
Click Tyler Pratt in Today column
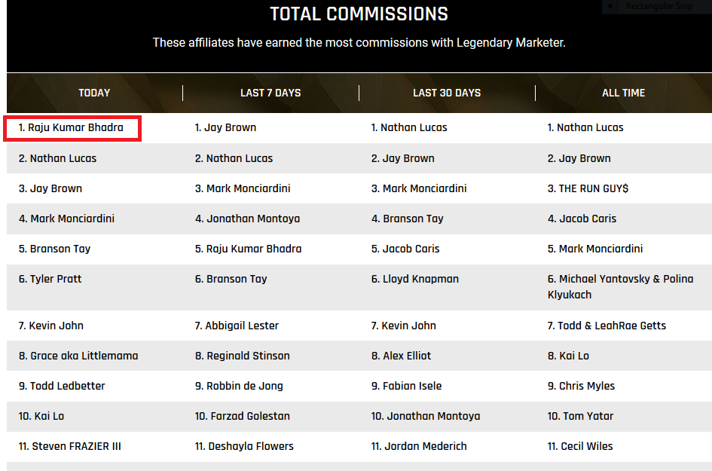pos(50,279)
